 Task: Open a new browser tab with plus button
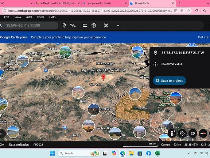[x=179, y=3]
